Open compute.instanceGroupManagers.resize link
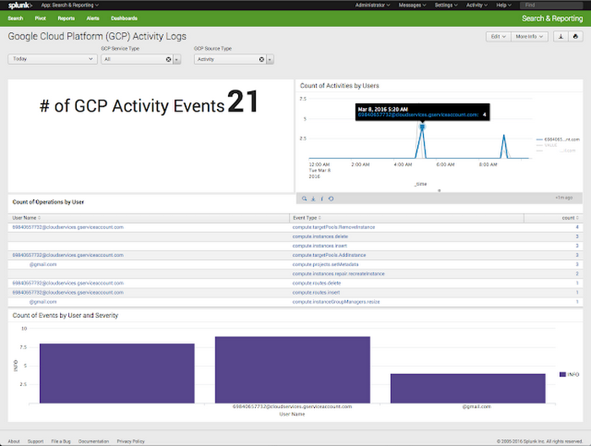This screenshot has width=591, height=446. point(336,302)
